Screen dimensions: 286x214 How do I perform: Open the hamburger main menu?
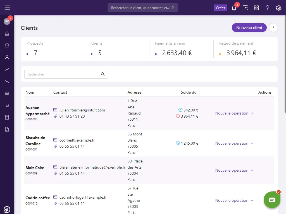point(7,8)
